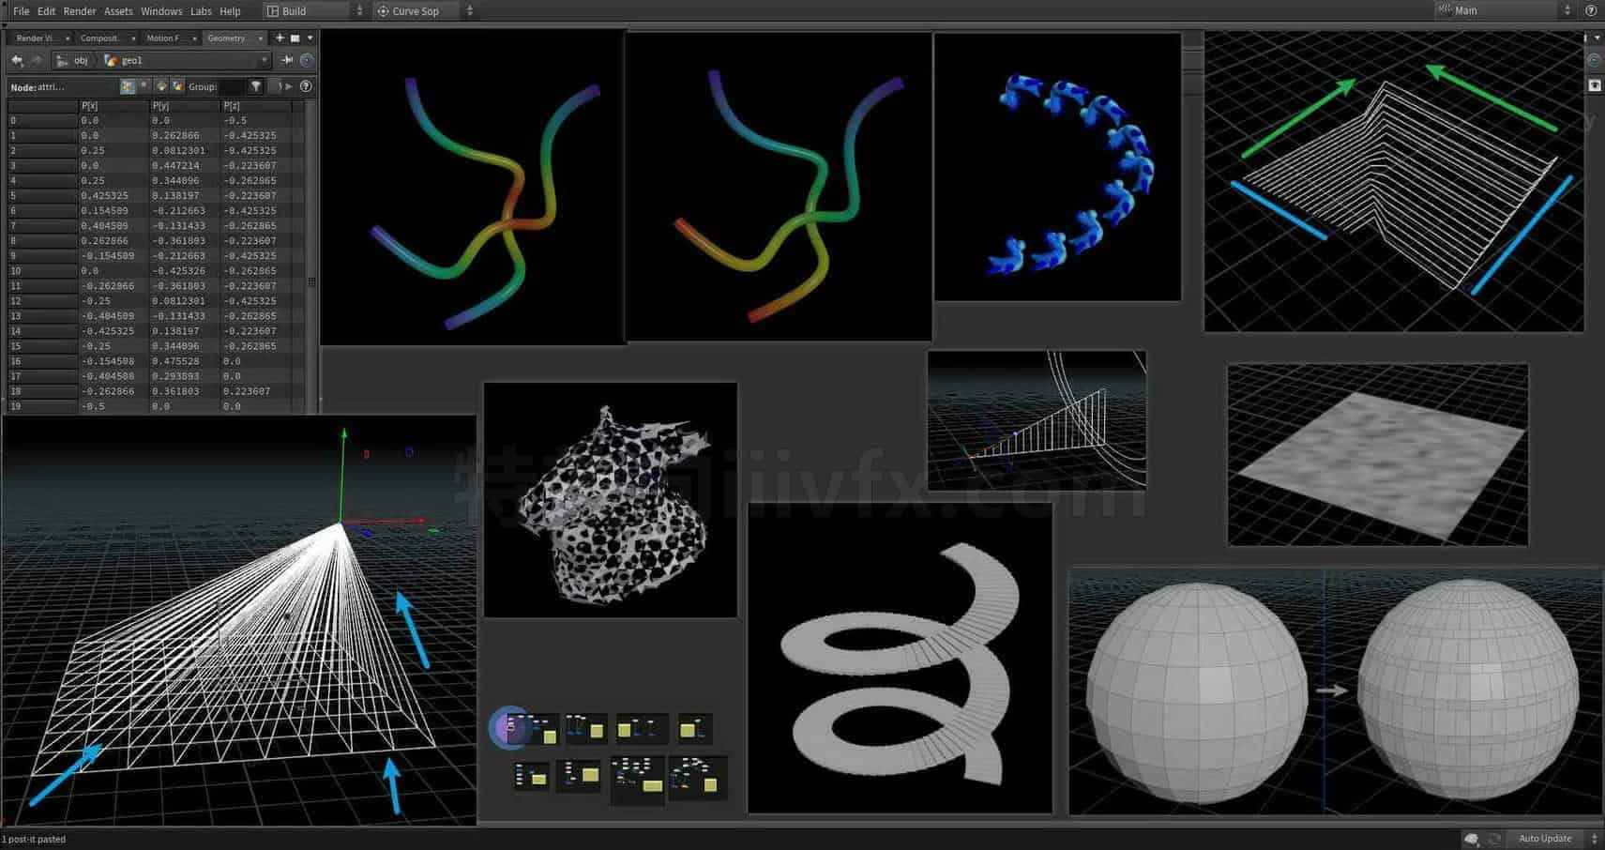This screenshot has width=1605, height=850.
Task: Open the attribute filter funnel icon
Action: (256, 86)
